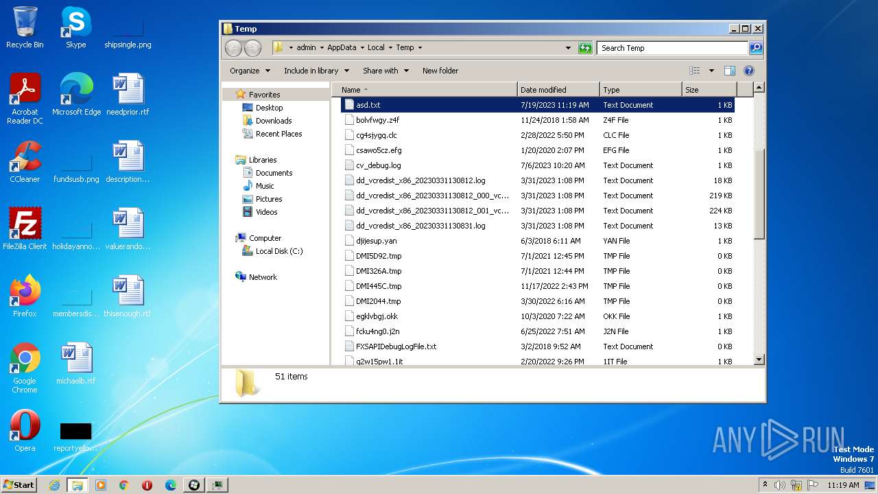Select cv_debug.log file

[x=538, y=165]
